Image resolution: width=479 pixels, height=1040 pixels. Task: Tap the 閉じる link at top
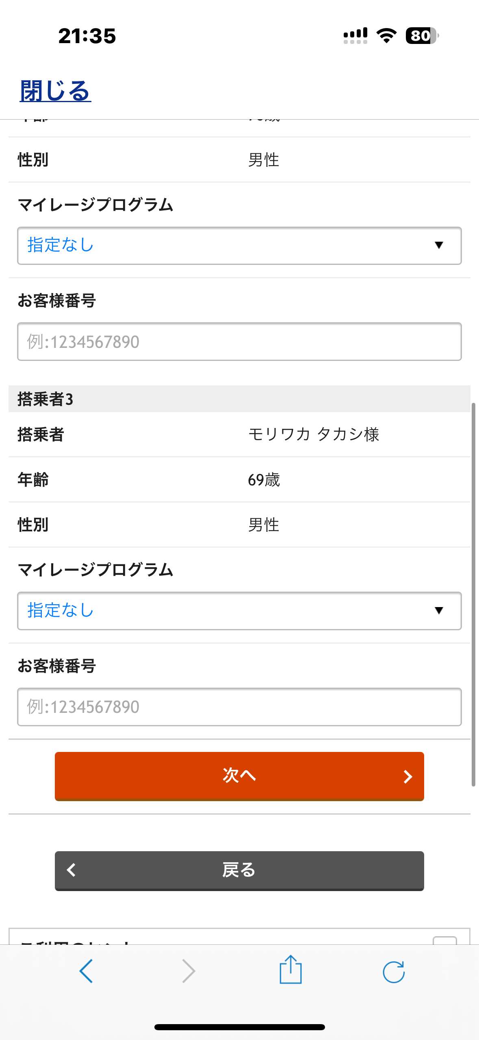[x=55, y=90]
